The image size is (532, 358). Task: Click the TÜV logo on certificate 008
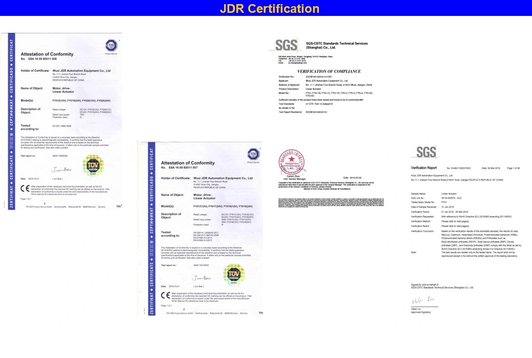[111, 45]
